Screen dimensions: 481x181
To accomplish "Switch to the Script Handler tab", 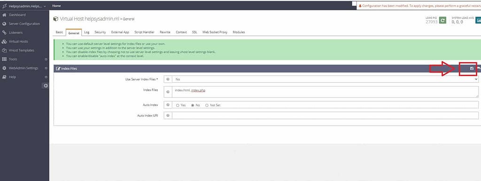I will tap(144, 32).
